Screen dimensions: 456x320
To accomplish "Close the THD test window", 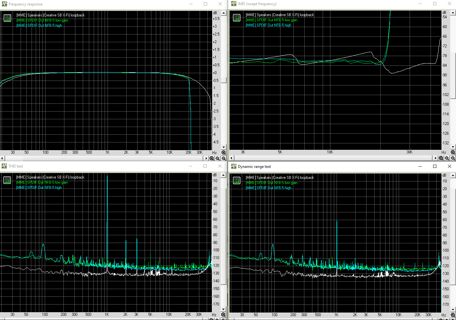I will [220, 166].
